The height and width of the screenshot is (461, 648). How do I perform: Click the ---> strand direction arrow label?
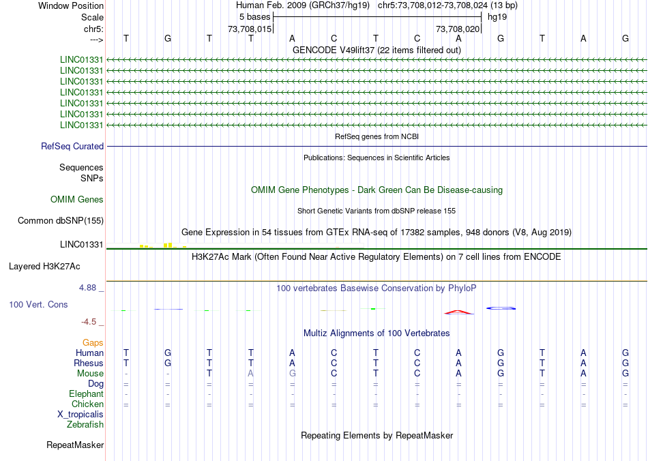(96, 40)
